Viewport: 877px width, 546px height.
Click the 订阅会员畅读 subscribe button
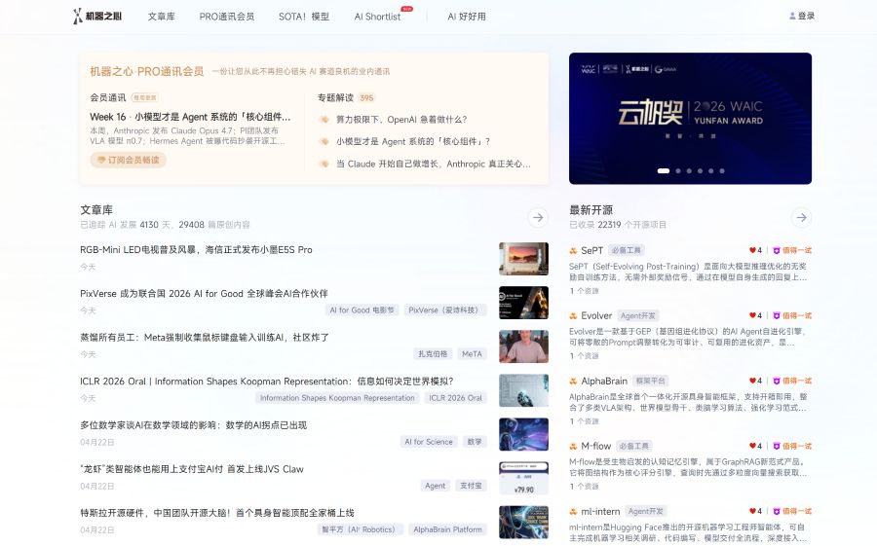pos(128,160)
